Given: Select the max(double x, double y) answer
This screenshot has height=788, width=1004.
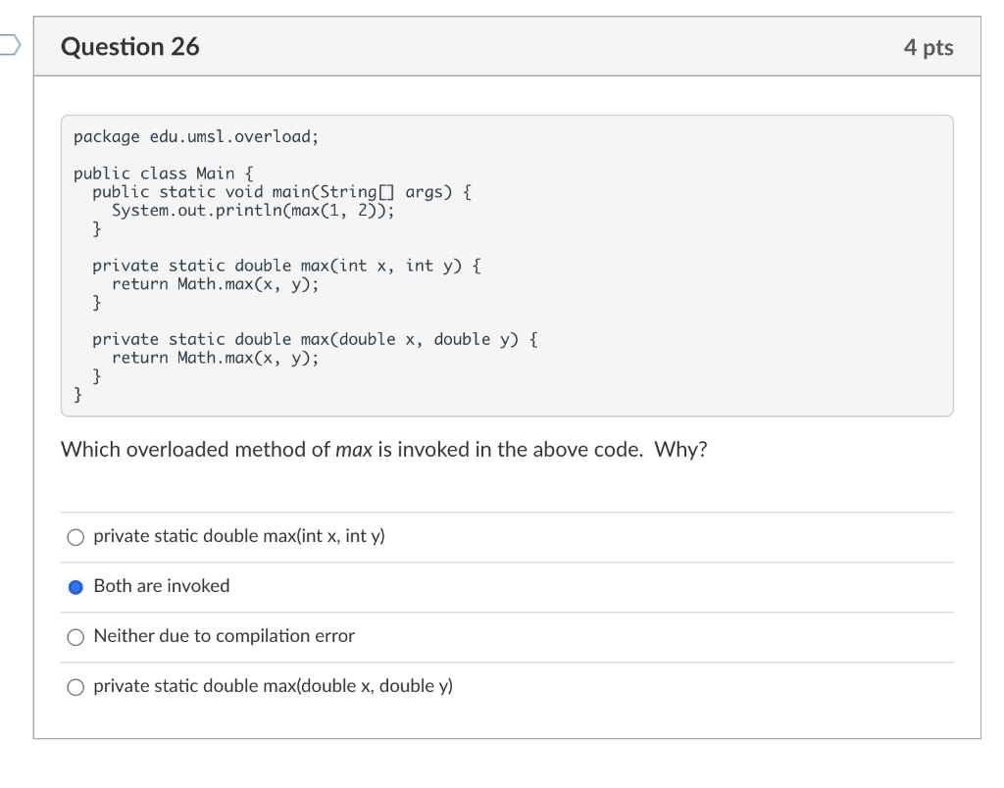Looking at the screenshot, I should 75,687.
